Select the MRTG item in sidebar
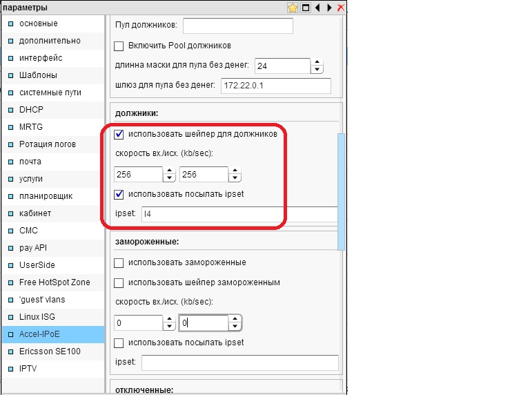530x395 pixels. 31,127
